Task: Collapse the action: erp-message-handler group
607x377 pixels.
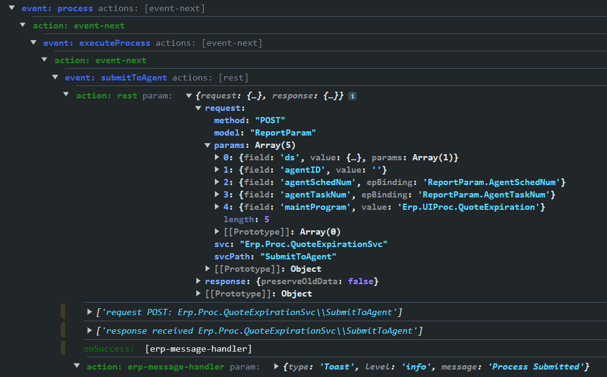Action: [x=77, y=366]
